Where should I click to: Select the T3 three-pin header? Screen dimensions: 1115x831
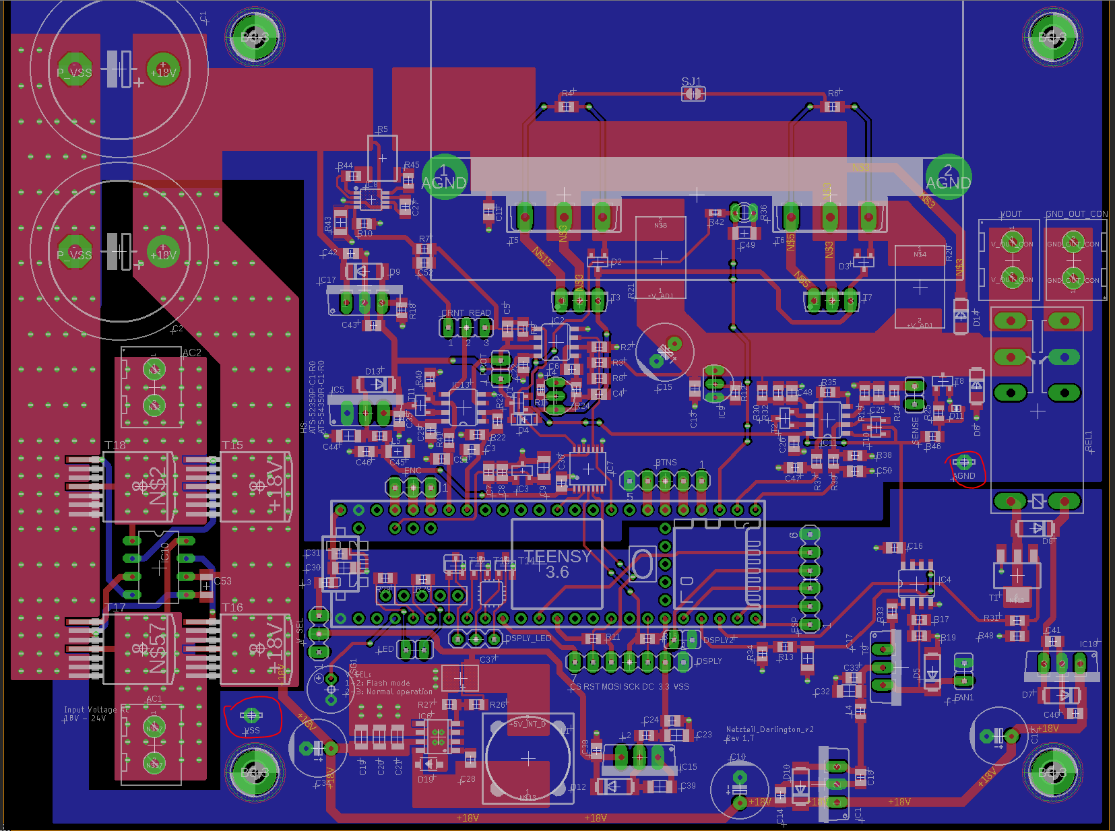[x=580, y=300]
